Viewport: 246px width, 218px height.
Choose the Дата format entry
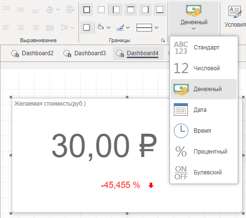204,110
